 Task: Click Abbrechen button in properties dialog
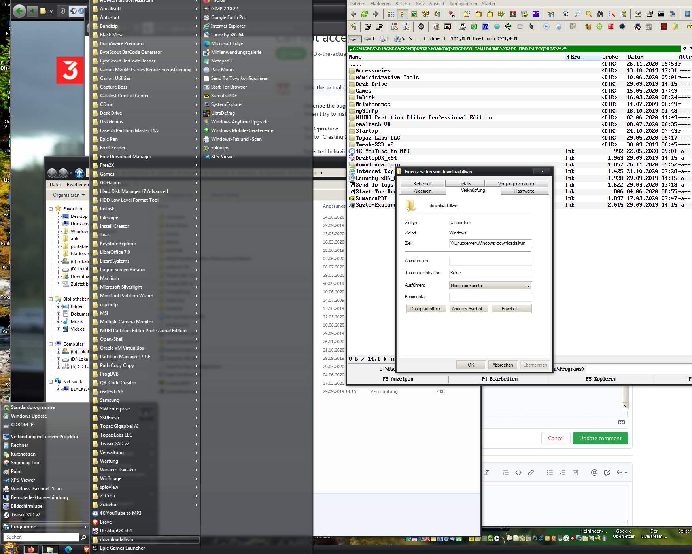[x=503, y=365]
